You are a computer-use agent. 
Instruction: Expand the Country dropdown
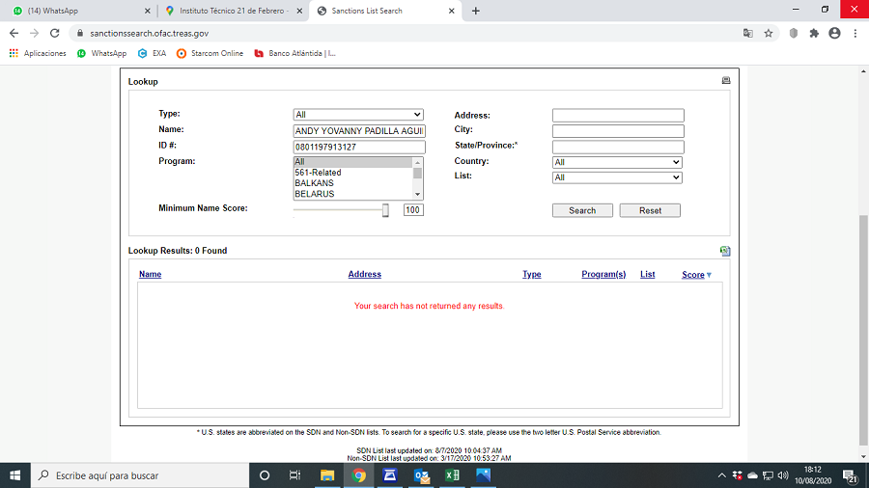coord(617,162)
